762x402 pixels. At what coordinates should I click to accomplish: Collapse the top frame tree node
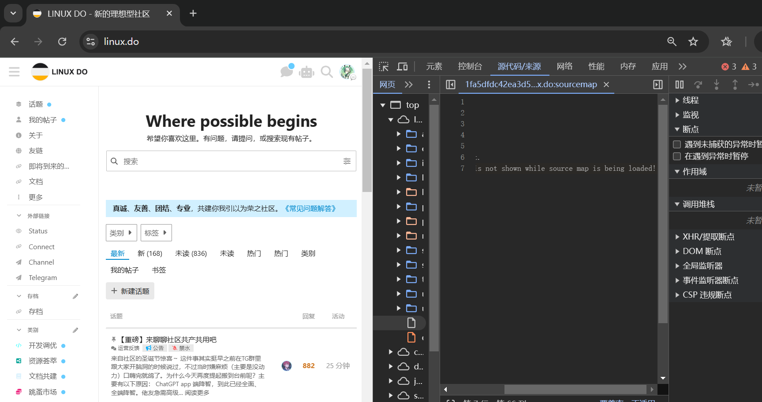pyautogui.click(x=383, y=105)
